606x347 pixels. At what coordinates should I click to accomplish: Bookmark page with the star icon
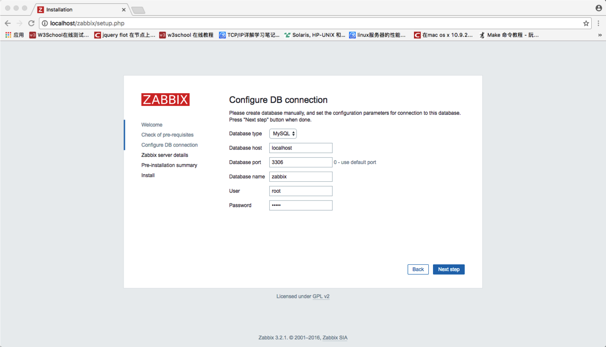[x=586, y=23]
